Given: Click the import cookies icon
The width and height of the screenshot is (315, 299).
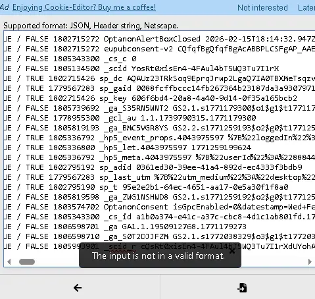Looking at the screenshot, I should tap(242, 288).
